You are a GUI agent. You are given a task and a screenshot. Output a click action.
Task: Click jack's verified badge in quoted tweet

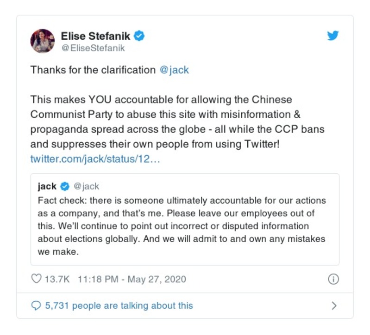(x=65, y=186)
